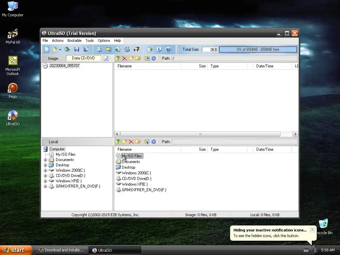
Task: Click the local Path field
Action: (235, 141)
